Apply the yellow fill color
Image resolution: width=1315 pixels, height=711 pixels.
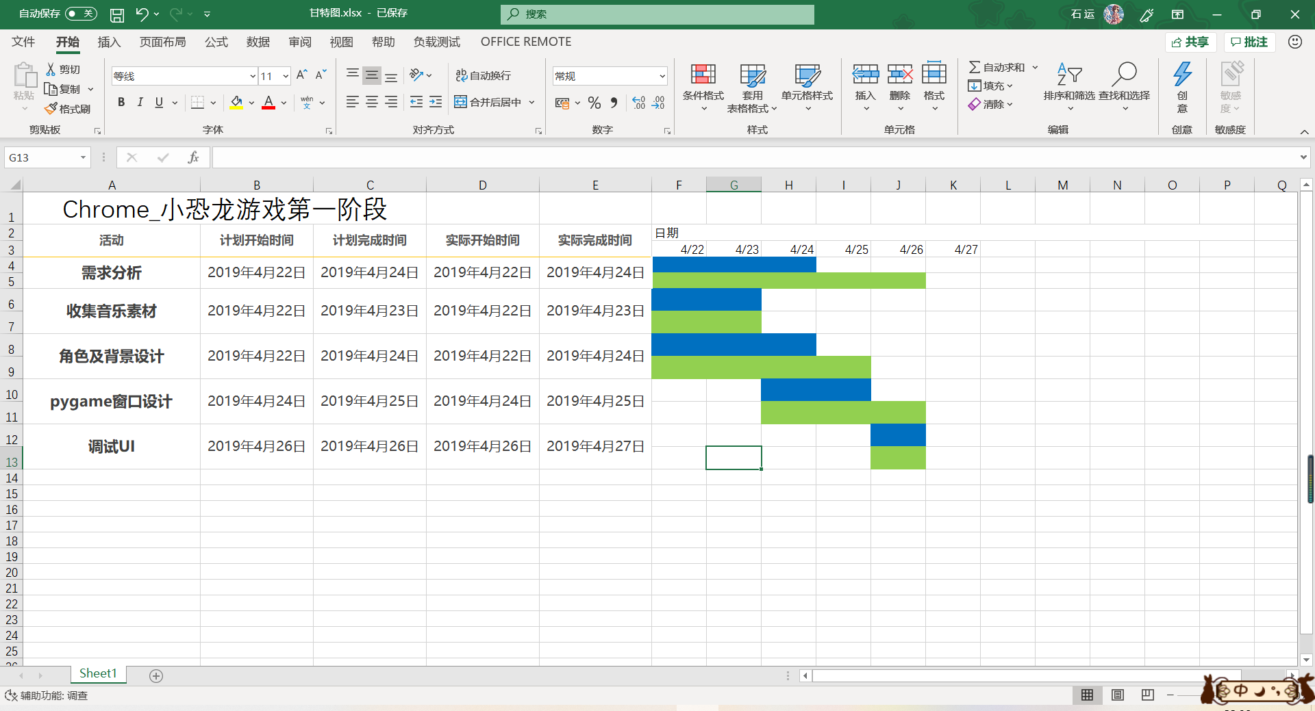coord(236,103)
